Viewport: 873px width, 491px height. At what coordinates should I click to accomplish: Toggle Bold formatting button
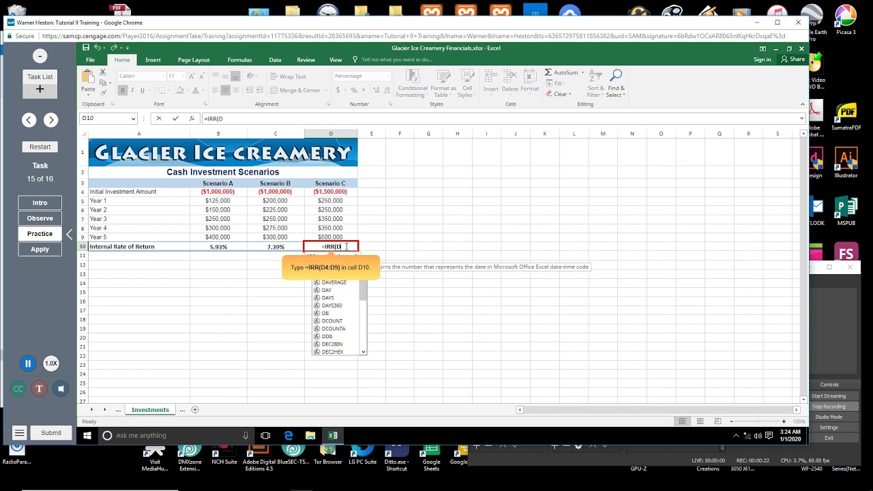click(123, 90)
